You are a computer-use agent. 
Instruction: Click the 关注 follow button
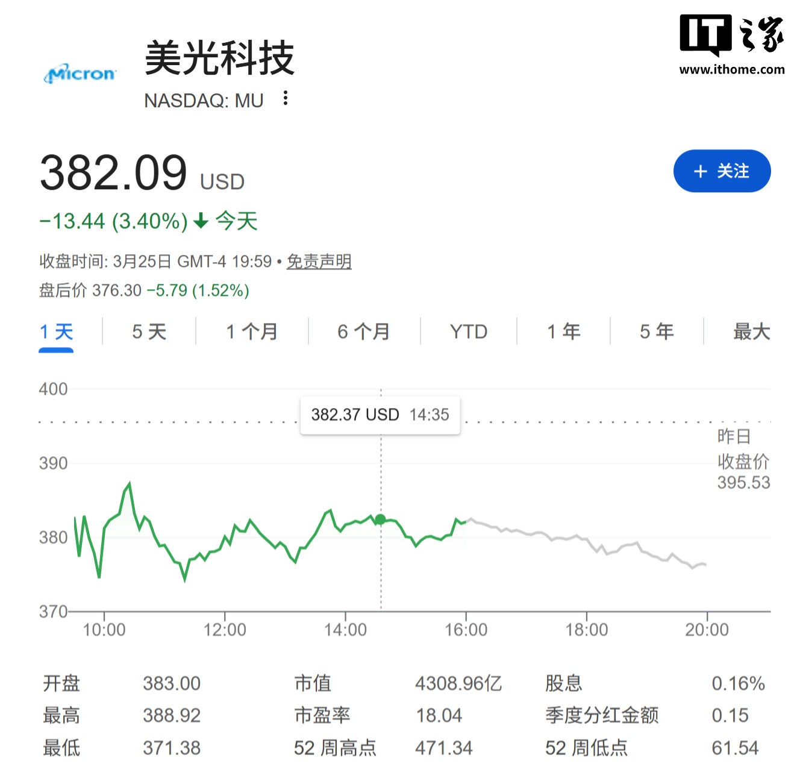click(x=722, y=171)
